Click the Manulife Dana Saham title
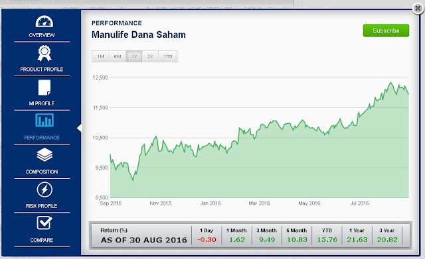Screen dimensions: 425x259 click(x=139, y=34)
